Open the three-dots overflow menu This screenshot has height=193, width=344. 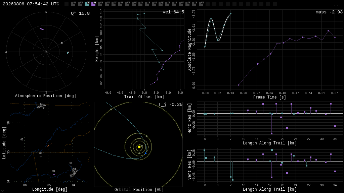pyautogui.click(x=337, y=5)
